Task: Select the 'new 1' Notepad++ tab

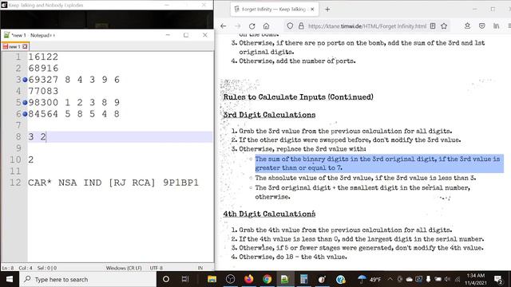Action: 14,46
